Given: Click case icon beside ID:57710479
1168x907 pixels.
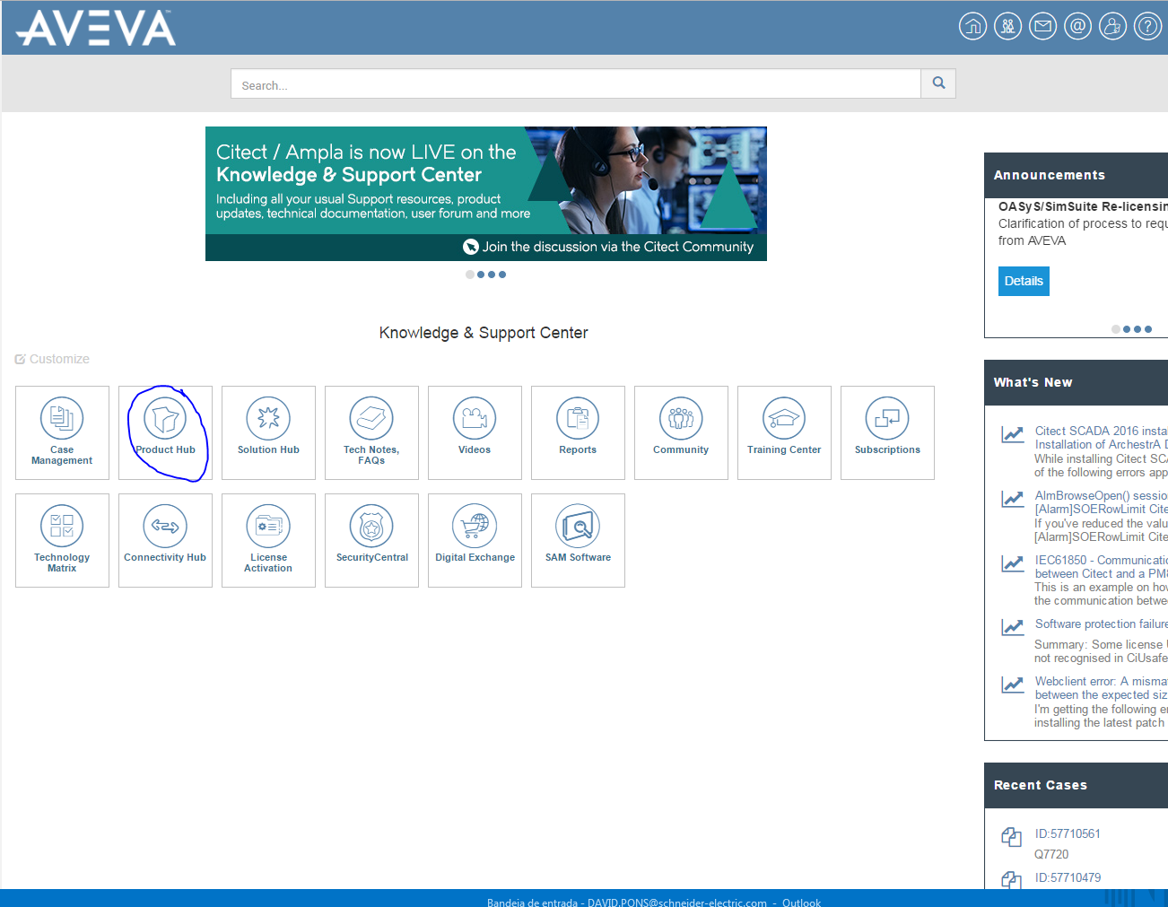Looking at the screenshot, I should coord(1011,880).
